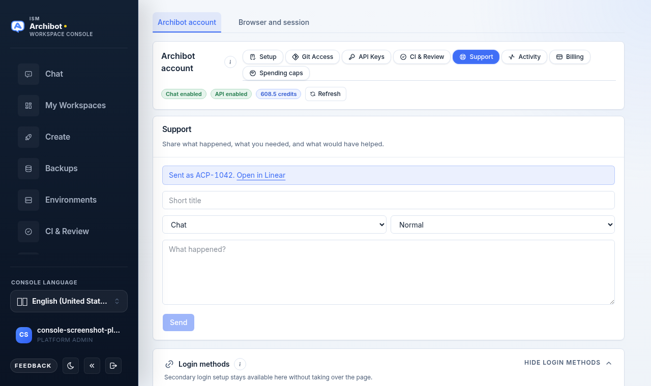This screenshot has width=651, height=386.
Task: Open Backups via its database icon
Action: click(28, 169)
